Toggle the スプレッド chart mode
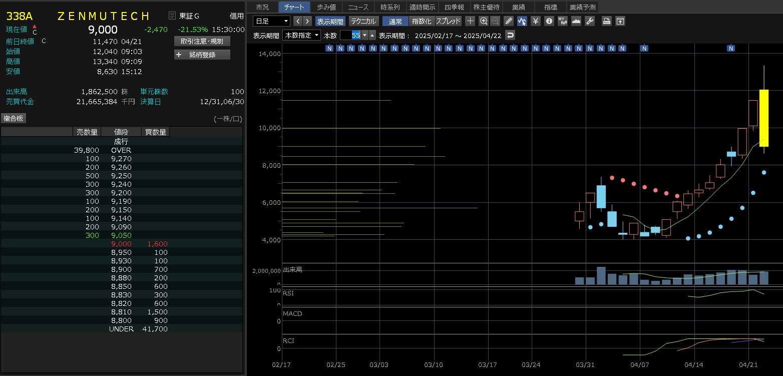783x376 pixels. (x=448, y=21)
